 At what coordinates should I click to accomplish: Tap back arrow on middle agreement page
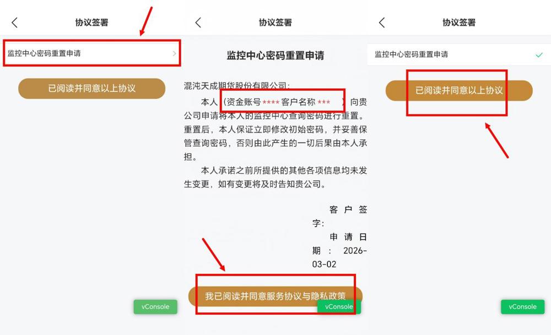tap(198, 23)
